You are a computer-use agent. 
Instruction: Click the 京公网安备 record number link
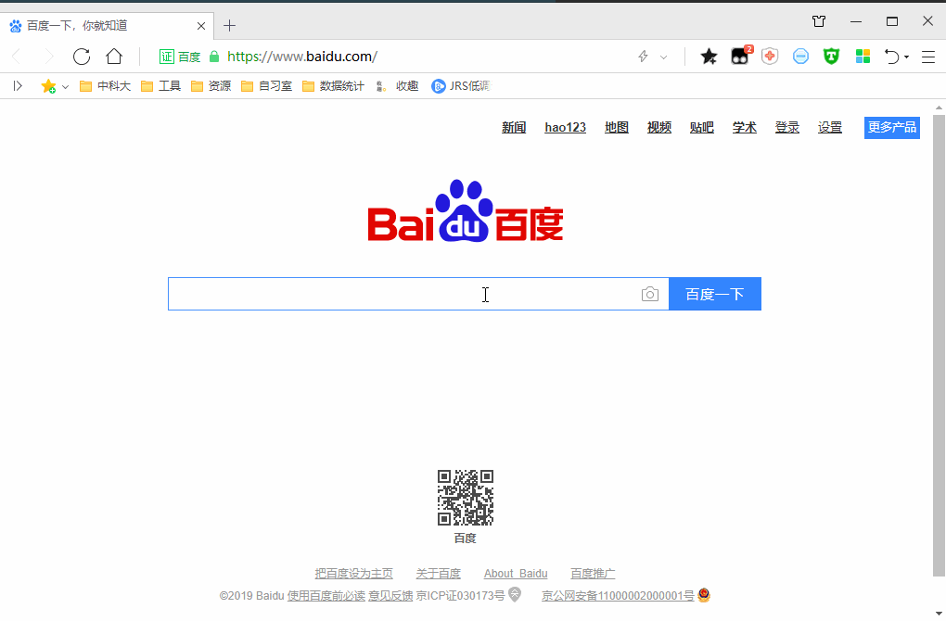618,596
